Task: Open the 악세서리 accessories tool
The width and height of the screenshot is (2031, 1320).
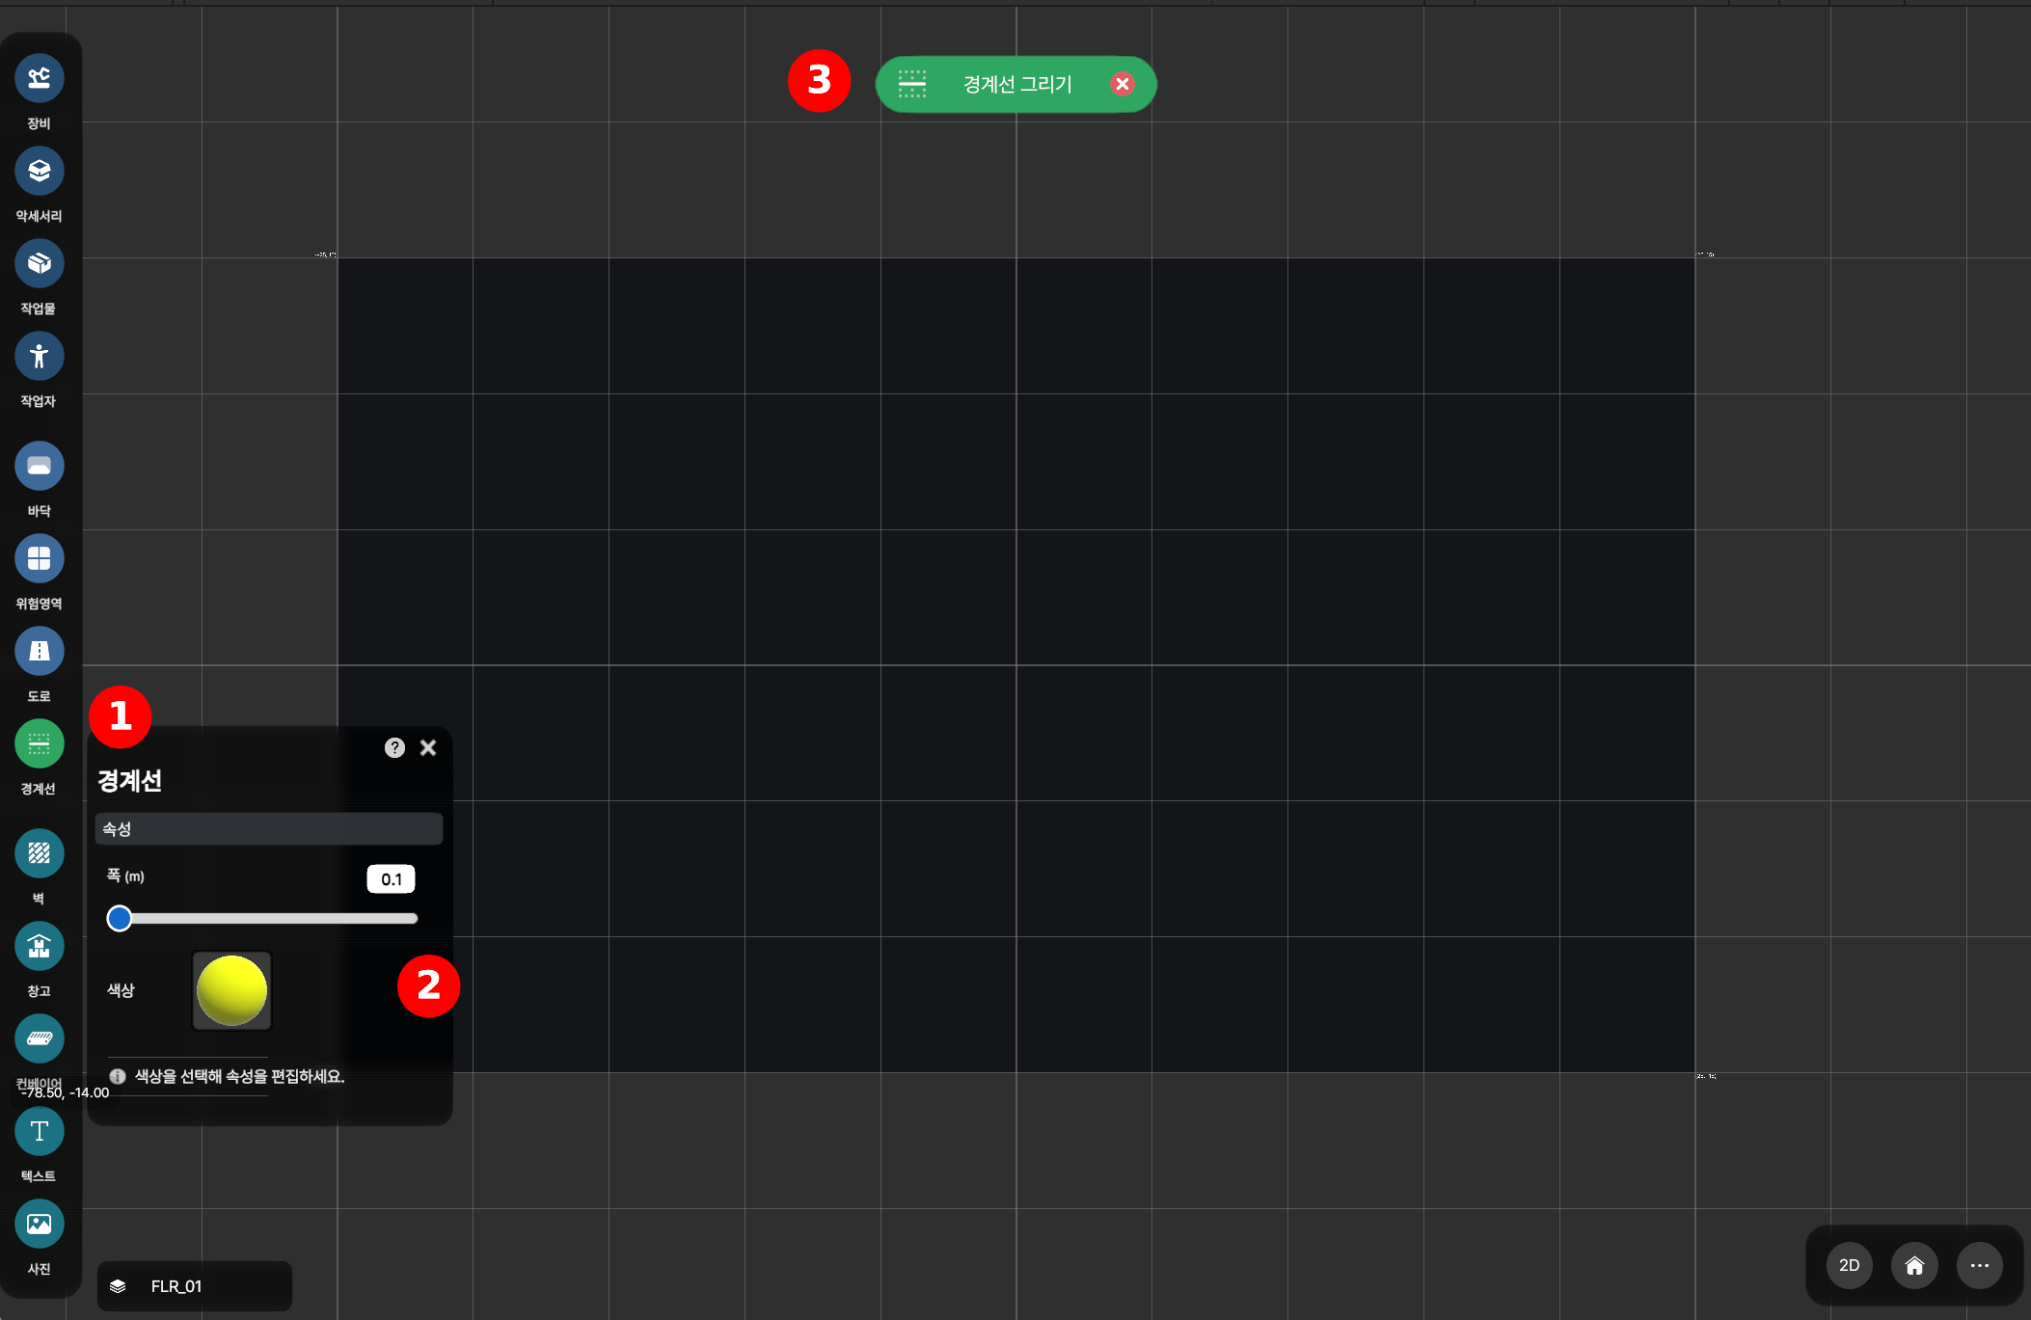Action: click(39, 171)
